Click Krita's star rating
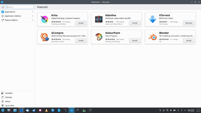Screen dimensions: 201x113 tap(56, 22)
